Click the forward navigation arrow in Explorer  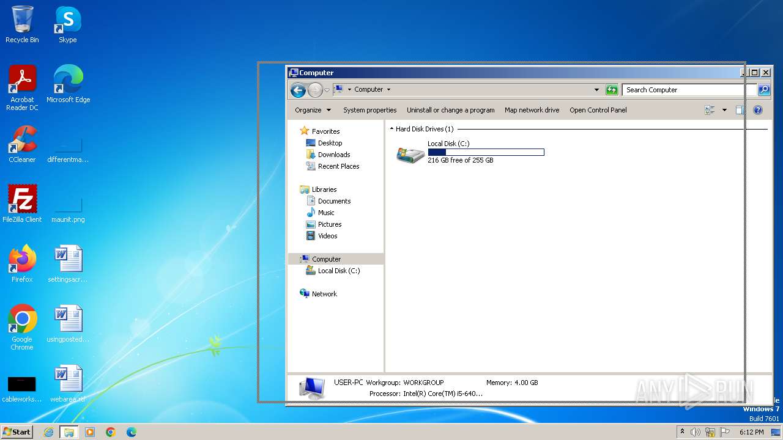315,90
